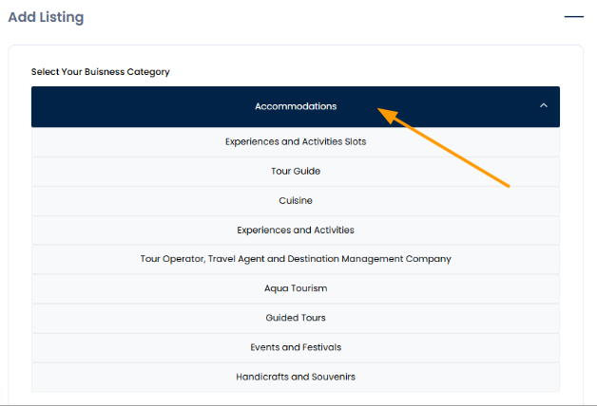Choose Events and Festivals option
597x406 pixels.
click(x=295, y=347)
